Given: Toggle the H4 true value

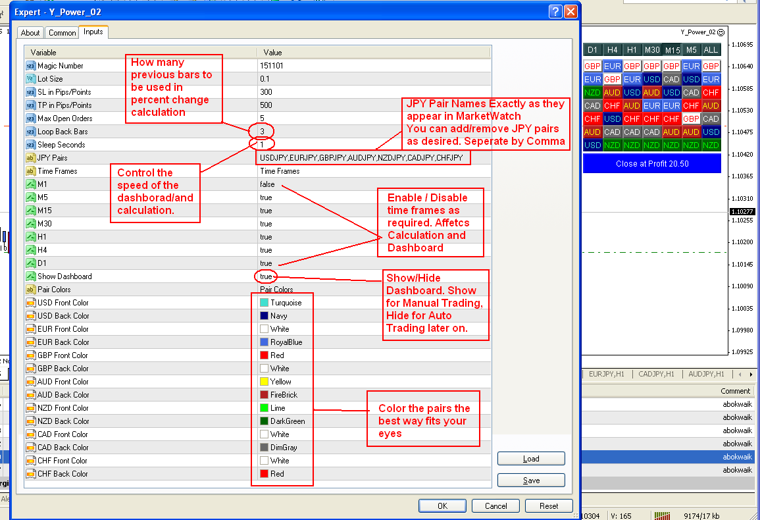Looking at the screenshot, I should coord(266,250).
